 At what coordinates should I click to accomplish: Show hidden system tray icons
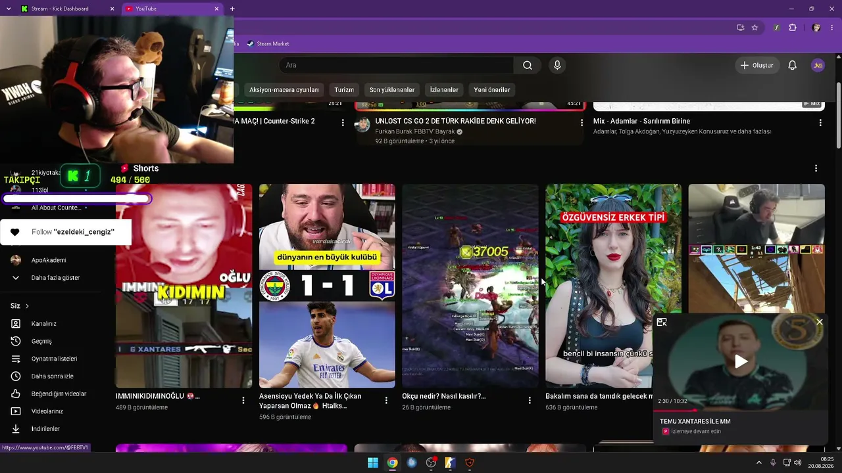tap(758, 462)
